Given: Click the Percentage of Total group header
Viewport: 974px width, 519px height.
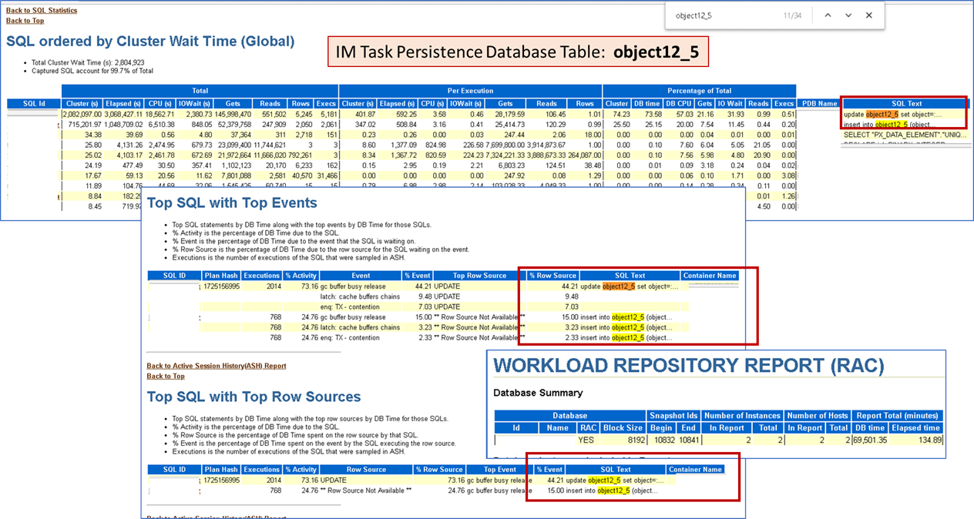Looking at the screenshot, I should point(700,91).
